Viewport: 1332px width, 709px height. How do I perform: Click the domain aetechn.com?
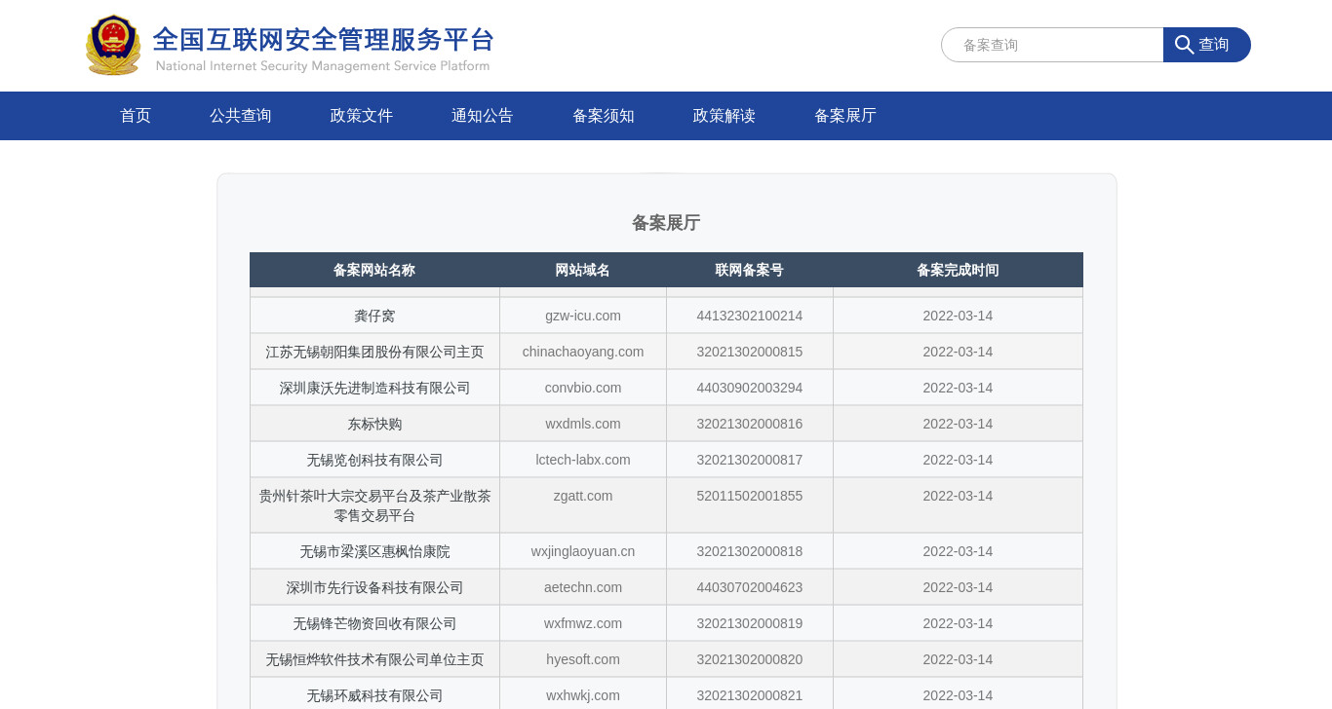pos(583,587)
